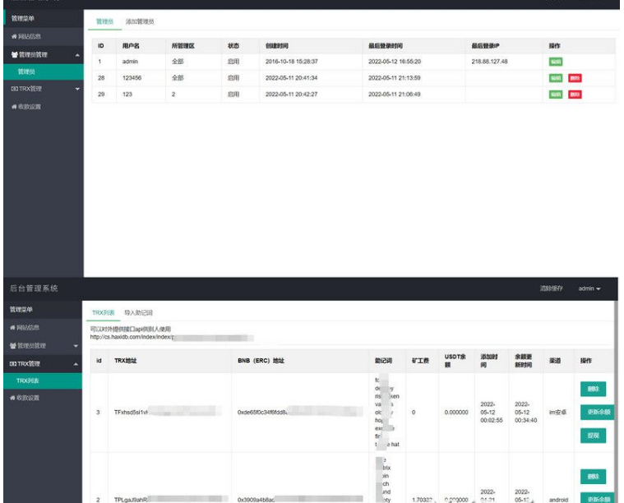The width and height of the screenshot is (624, 503).
Task: Switch to the 添加管理员 tab
Action: pyautogui.click(x=140, y=21)
